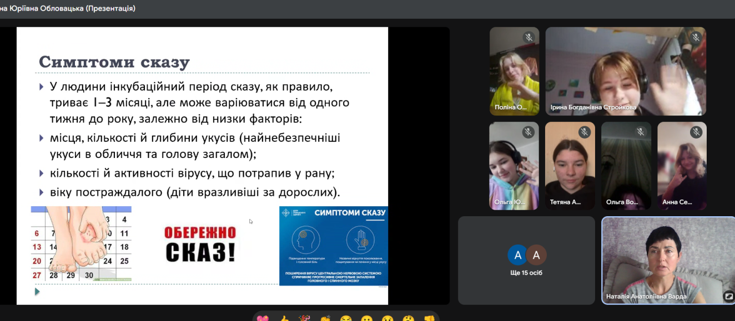Send clapping hands emoji reaction

tap(325, 319)
